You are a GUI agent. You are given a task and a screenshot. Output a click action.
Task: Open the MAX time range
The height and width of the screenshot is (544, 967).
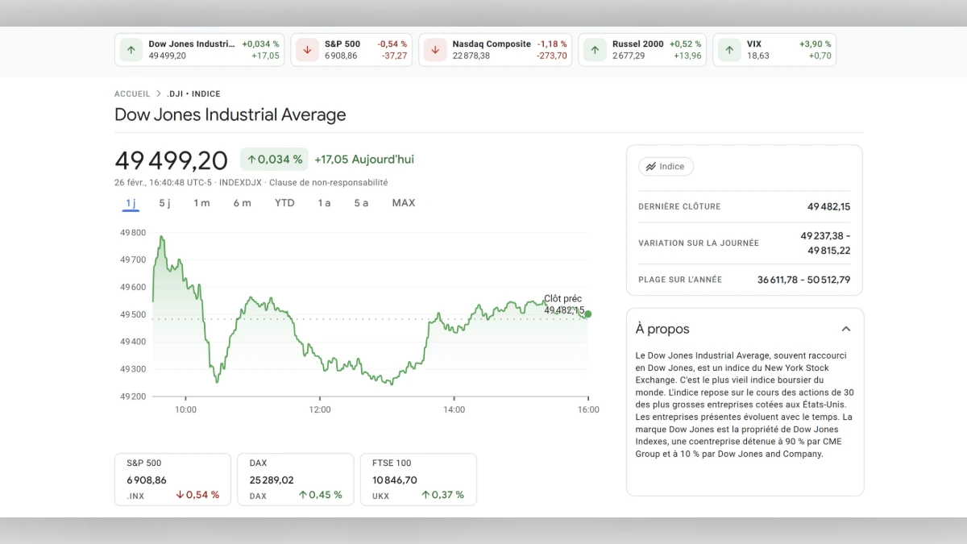click(x=403, y=203)
